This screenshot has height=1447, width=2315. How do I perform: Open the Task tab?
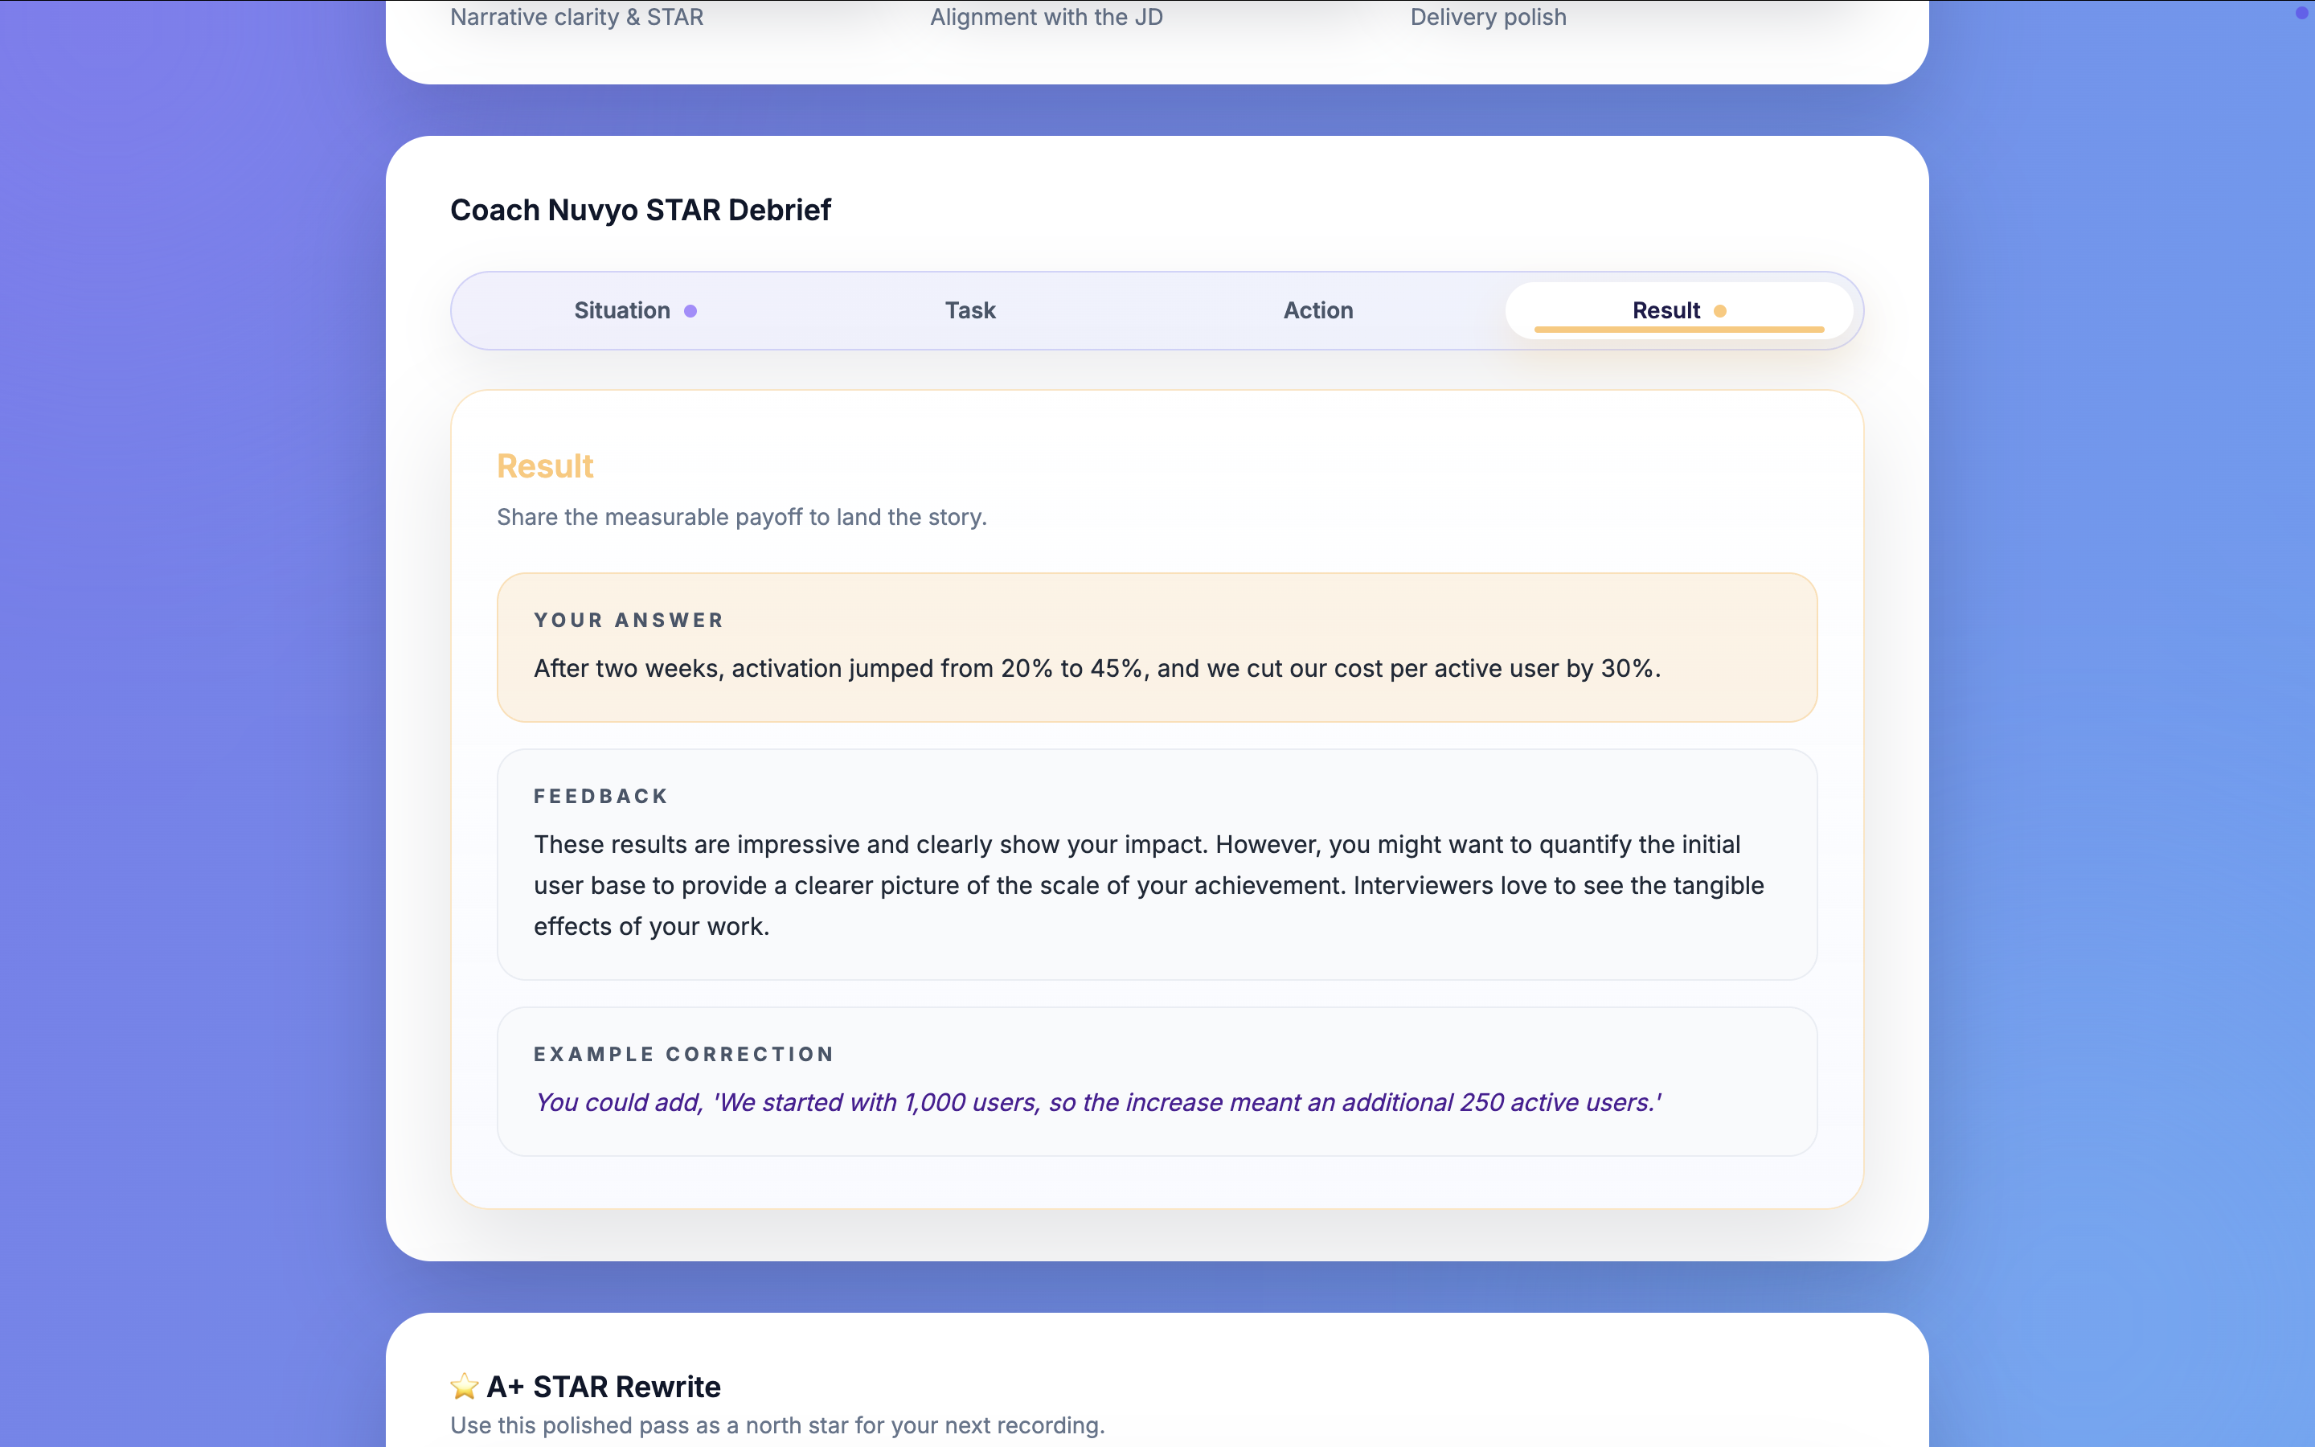[969, 310]
